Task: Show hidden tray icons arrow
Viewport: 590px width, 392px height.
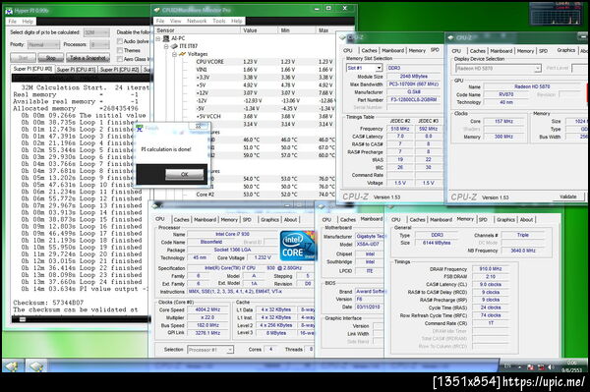Action: click(519, 366)
